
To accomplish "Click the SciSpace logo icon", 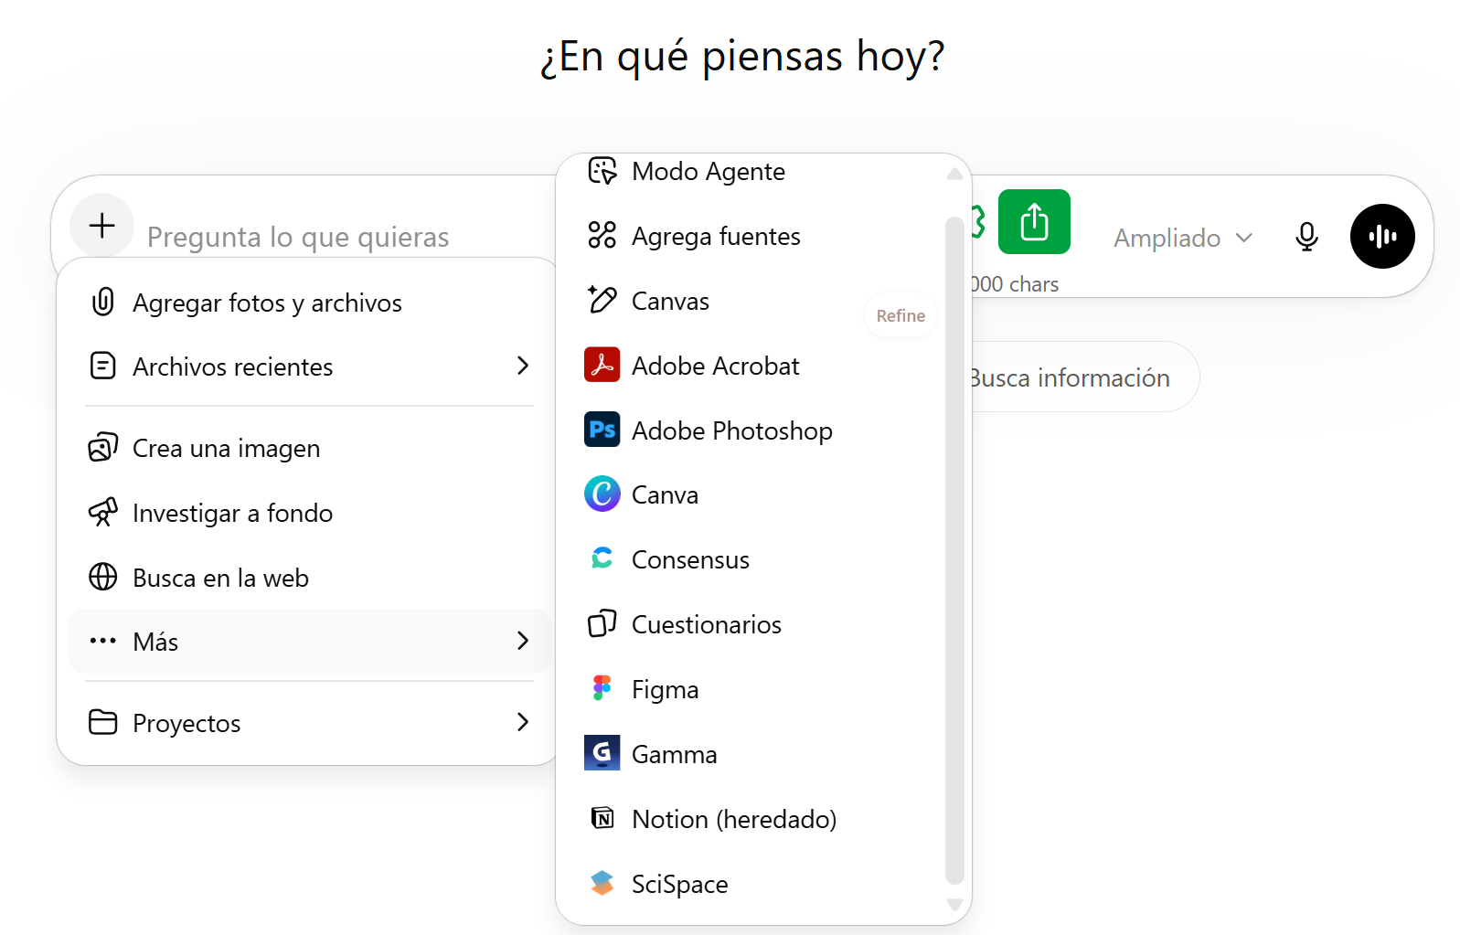I will tap(602, 883).
